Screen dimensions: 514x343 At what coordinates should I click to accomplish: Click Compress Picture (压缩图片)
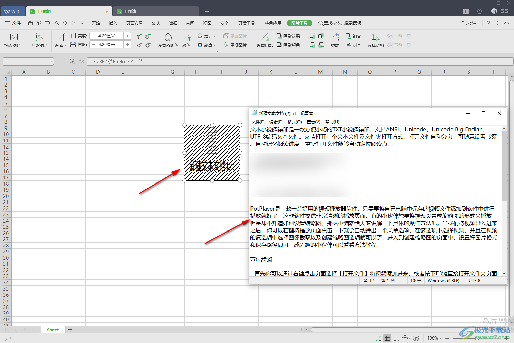pos(40,40)
